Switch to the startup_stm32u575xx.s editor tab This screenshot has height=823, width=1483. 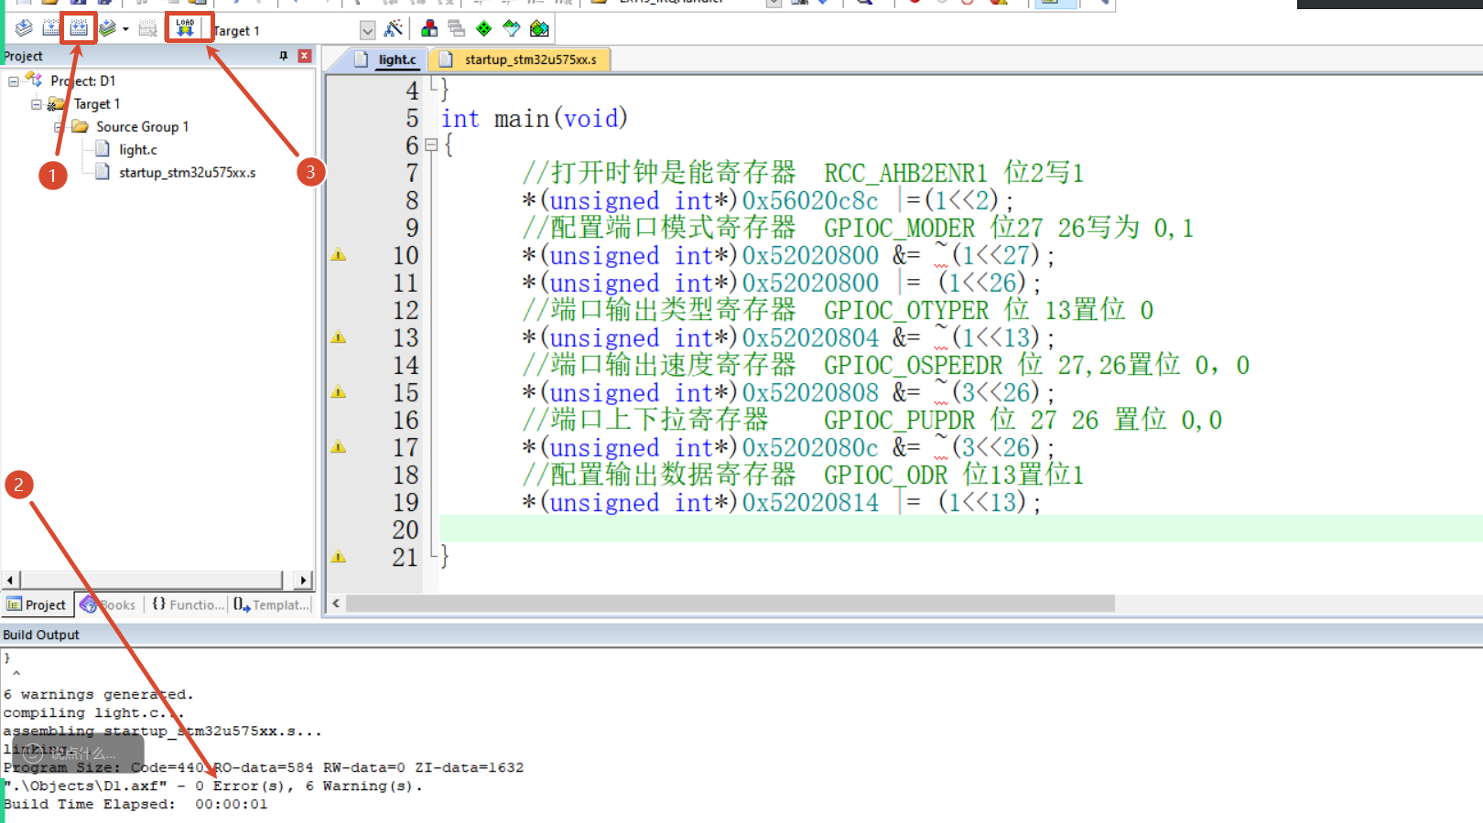point(520,59)
